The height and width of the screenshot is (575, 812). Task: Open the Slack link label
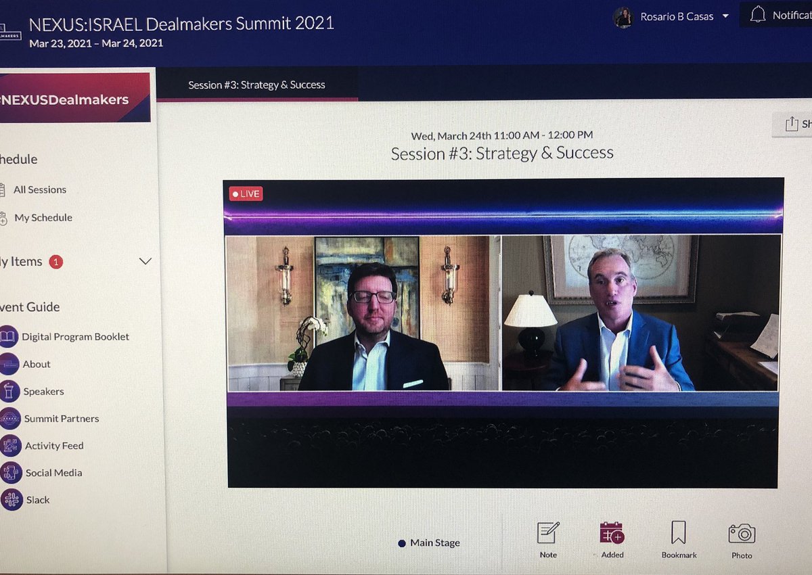coord(38,500)
